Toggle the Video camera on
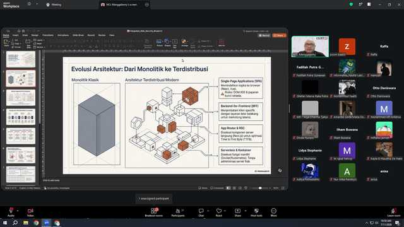The height and width of the screenshot is (227, 404). 30,212
